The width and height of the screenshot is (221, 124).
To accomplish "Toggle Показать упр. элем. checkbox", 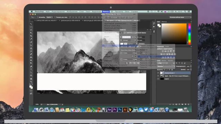I will click(55, 17).
